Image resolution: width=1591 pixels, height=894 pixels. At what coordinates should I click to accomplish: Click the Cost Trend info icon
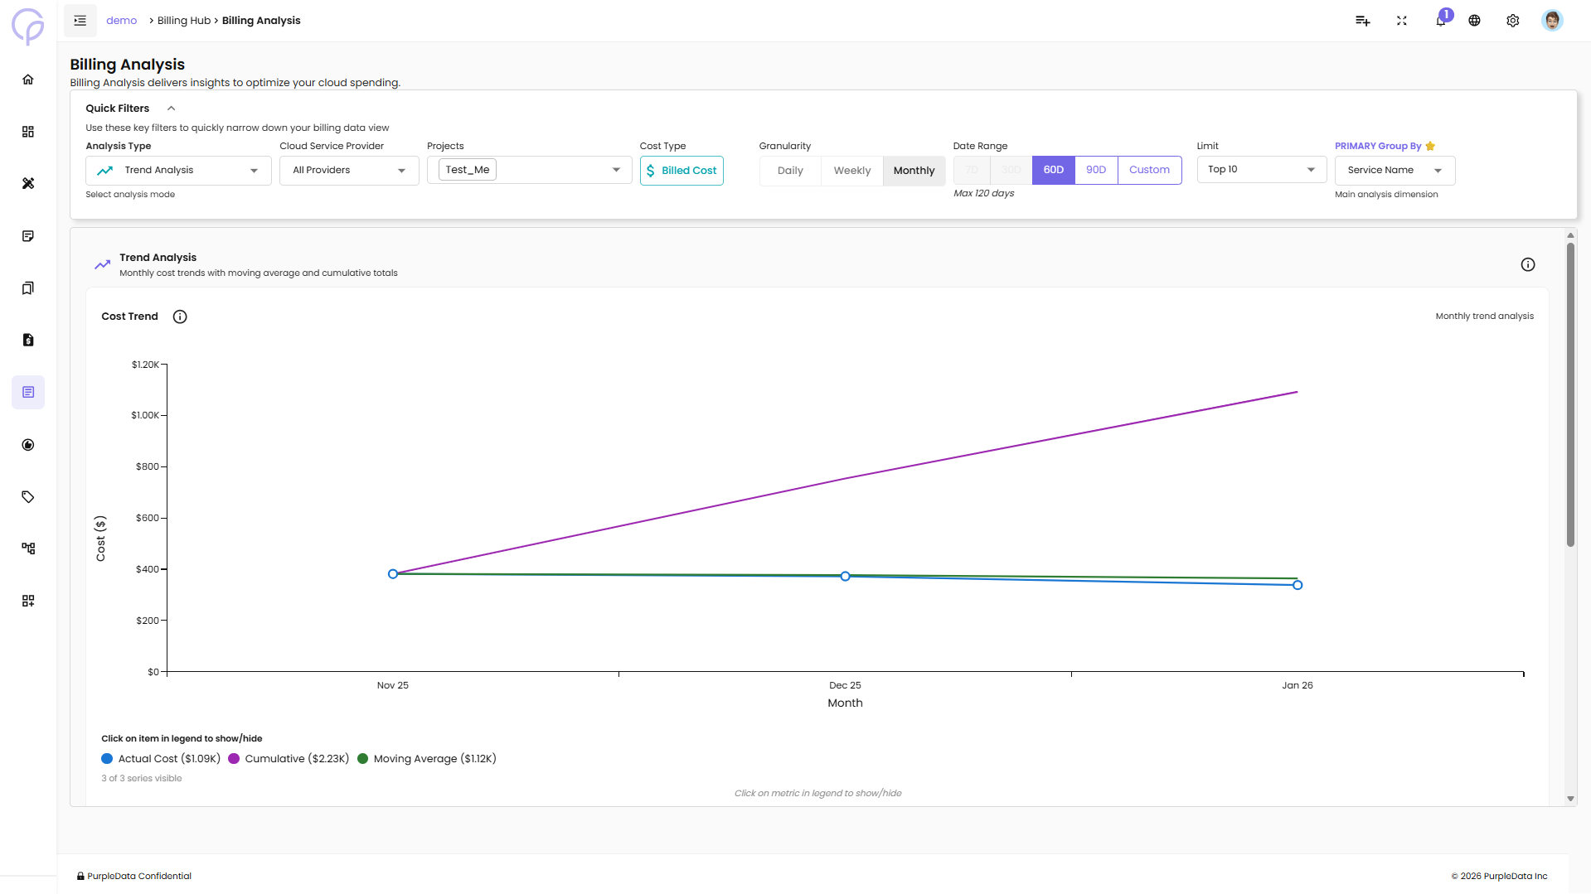[180, 317]
